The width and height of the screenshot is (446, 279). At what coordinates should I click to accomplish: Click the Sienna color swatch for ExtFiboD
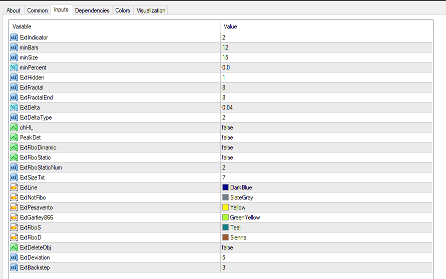click(225, 237)
